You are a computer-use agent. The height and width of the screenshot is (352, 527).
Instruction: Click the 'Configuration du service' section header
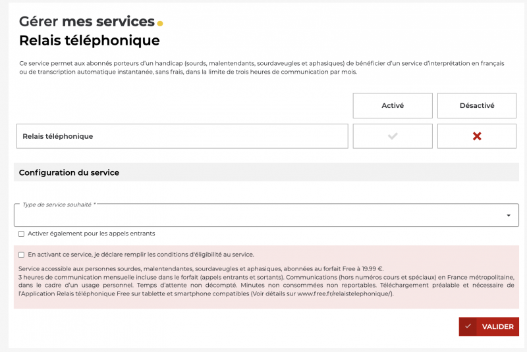(69, 172)
